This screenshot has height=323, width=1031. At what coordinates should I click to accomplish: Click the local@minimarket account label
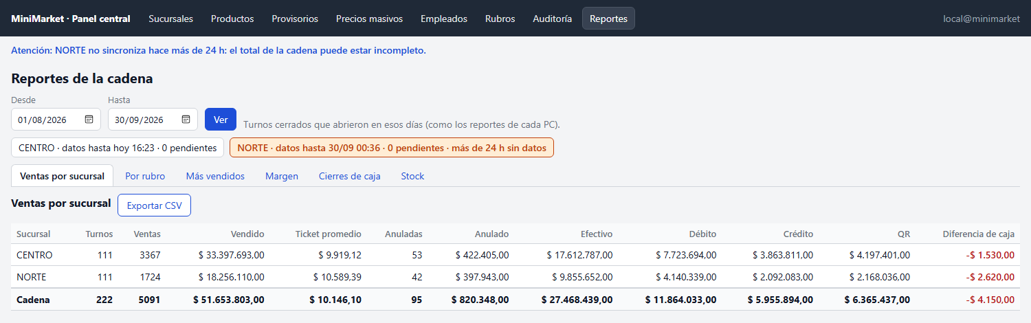(982, 19)
